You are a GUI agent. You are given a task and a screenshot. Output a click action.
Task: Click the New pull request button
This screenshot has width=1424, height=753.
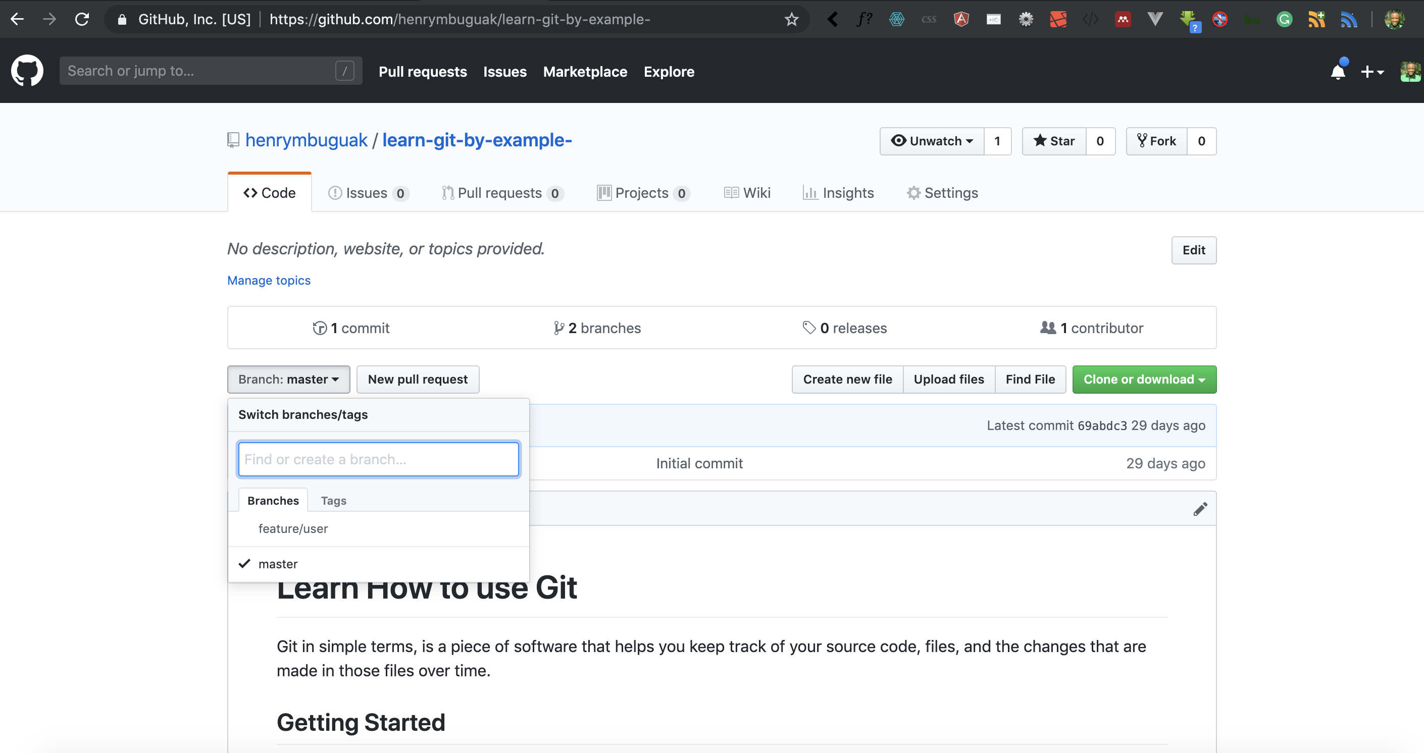[x=418, y=380]
